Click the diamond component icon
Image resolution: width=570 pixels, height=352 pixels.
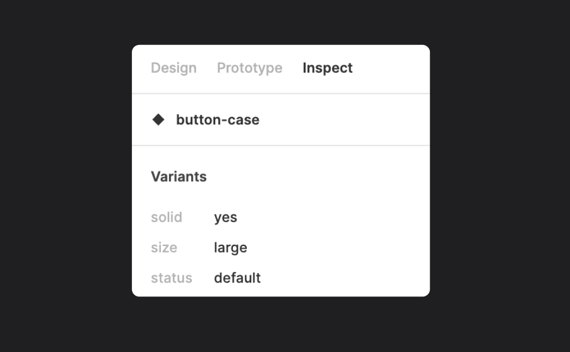click(159, 119)
